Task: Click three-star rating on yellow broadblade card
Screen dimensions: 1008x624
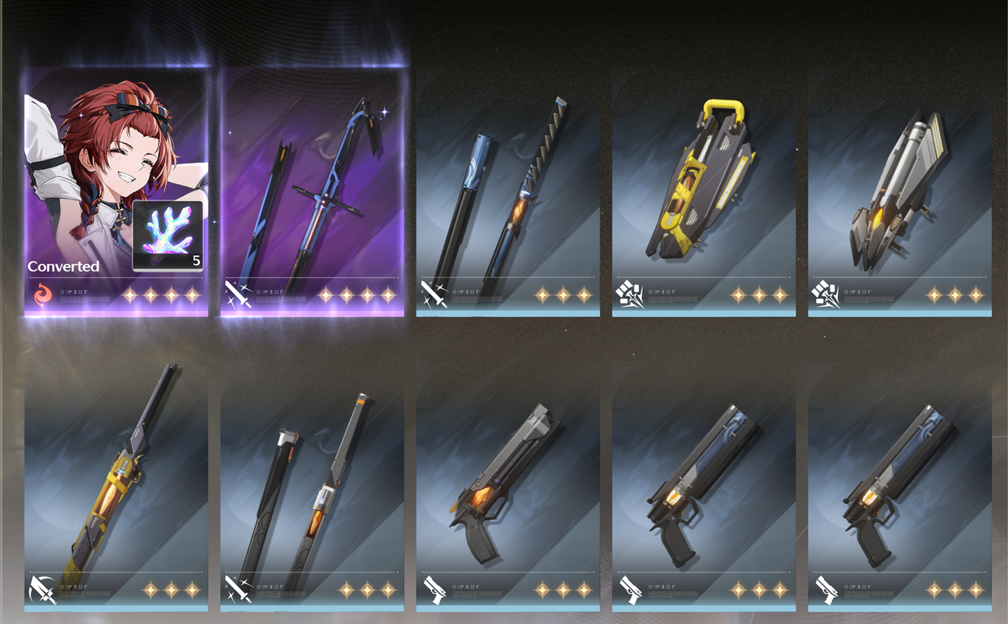Action: [x=172, y=591]
